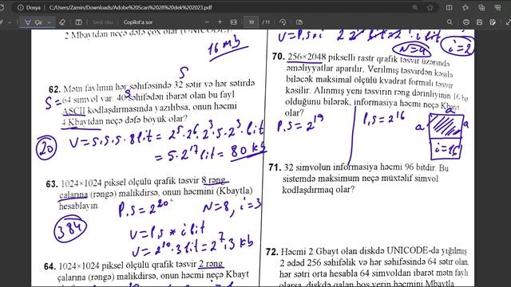511x287 pixels.
Task: Click the question 64 number label
Action: [50, 266]
